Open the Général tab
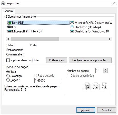Viewport: 118px width, 115px height. click(8, 11)
